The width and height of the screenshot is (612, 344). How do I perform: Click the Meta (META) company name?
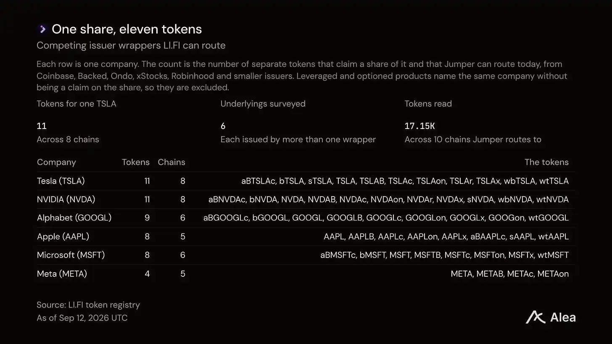(62, 274)
